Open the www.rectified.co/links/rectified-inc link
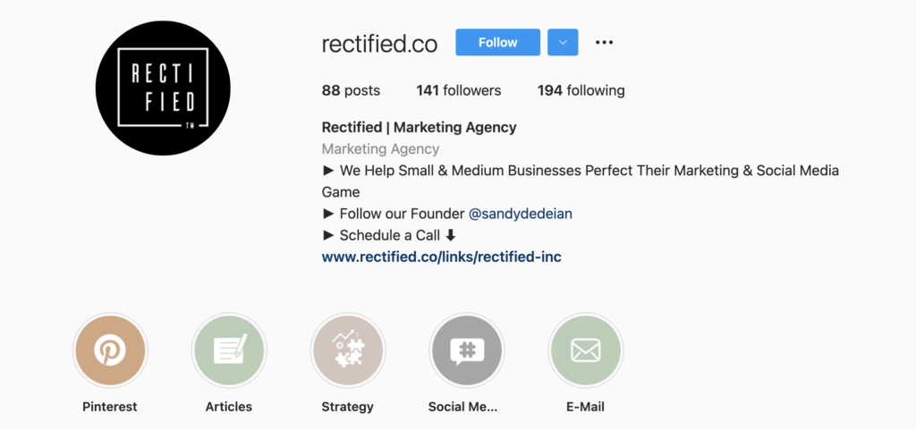Image resolution: width=916 pixels, height=430 pixels. tap(441, 257)
